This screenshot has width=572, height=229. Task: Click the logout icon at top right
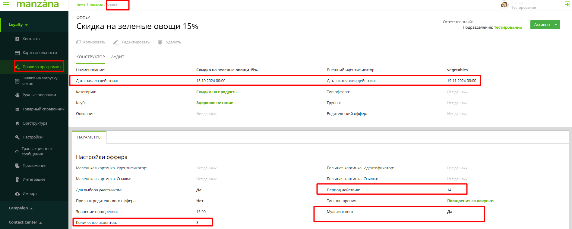[567, 4]
